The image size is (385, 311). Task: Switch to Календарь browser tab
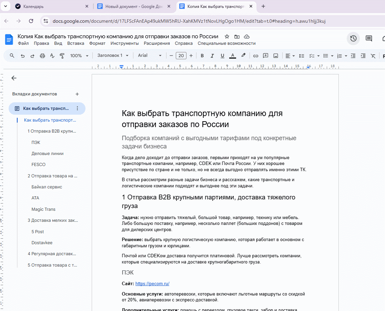[x=52, y=7]
